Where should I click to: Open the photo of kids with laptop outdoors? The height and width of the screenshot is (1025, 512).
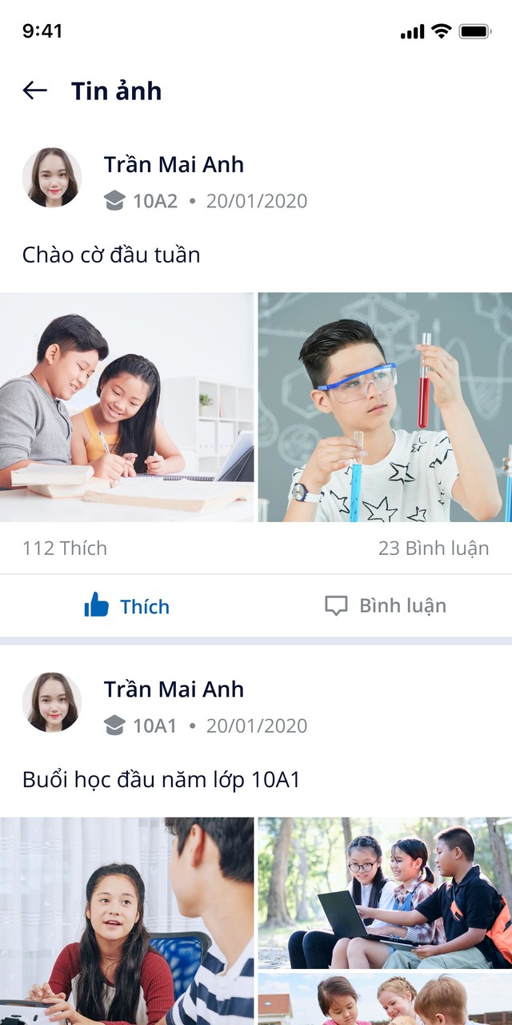tap(385, 893)
